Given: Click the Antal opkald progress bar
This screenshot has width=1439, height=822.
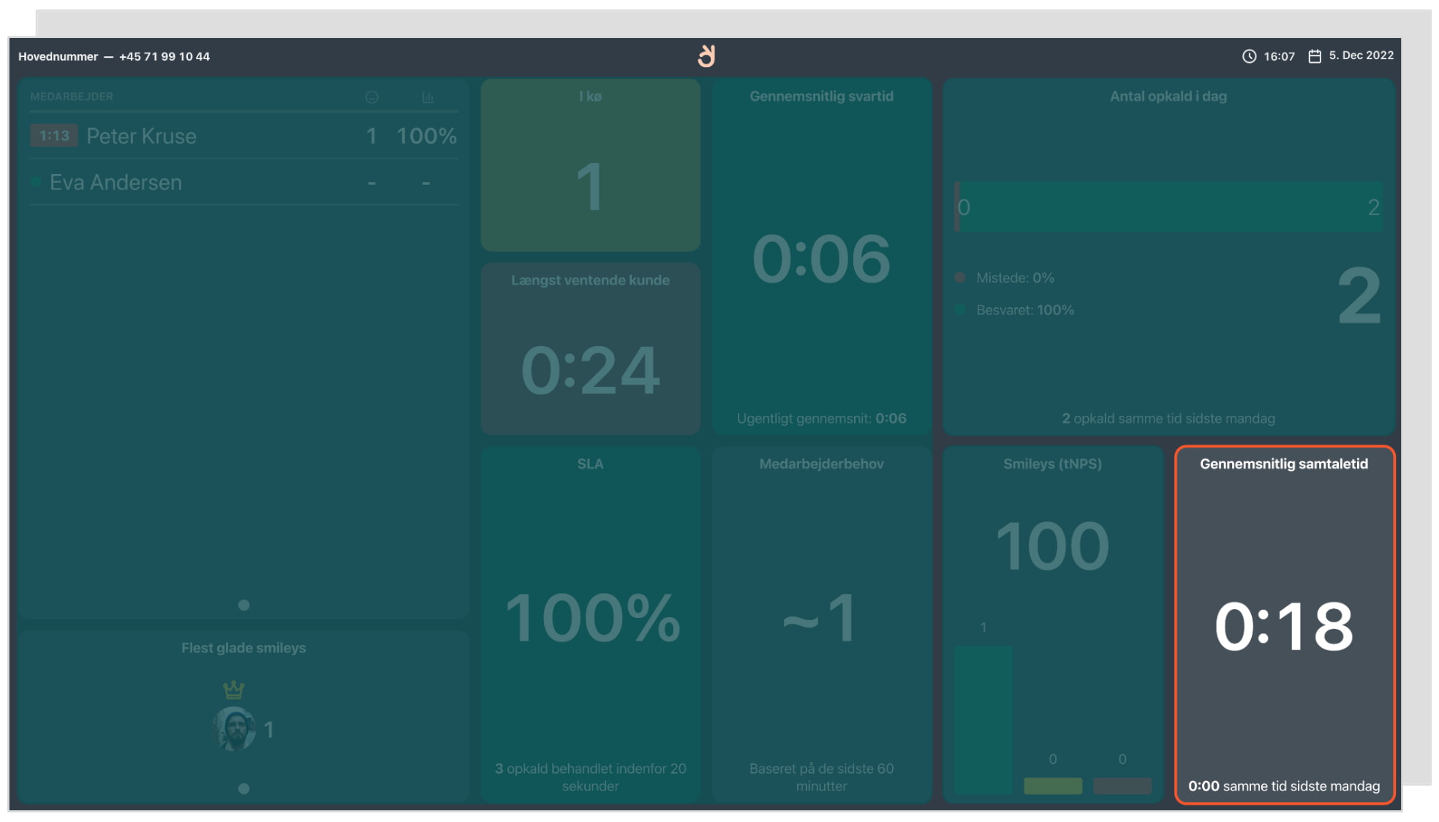Looking at the screenshot, I should tap(1168, 207).
